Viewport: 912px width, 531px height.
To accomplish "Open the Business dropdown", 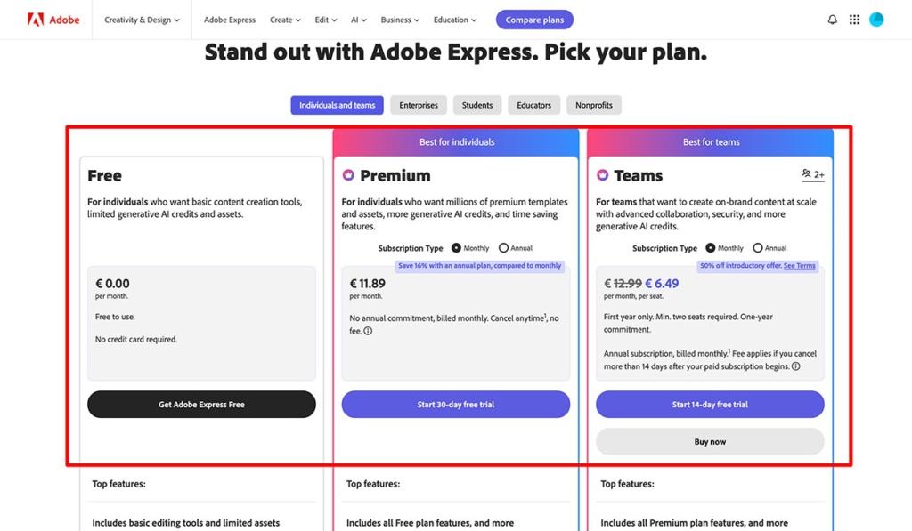I will pyautogui.click(x=399, y=19).
